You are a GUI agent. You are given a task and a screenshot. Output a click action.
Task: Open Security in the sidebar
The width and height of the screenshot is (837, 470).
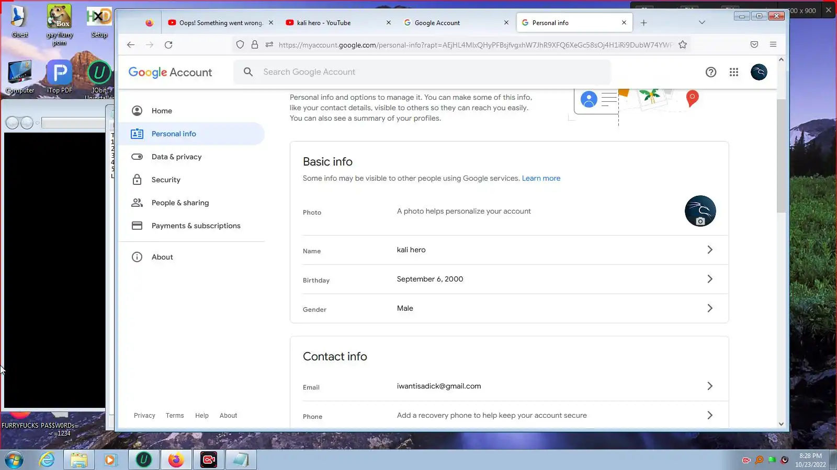click(x=191, y=180)
